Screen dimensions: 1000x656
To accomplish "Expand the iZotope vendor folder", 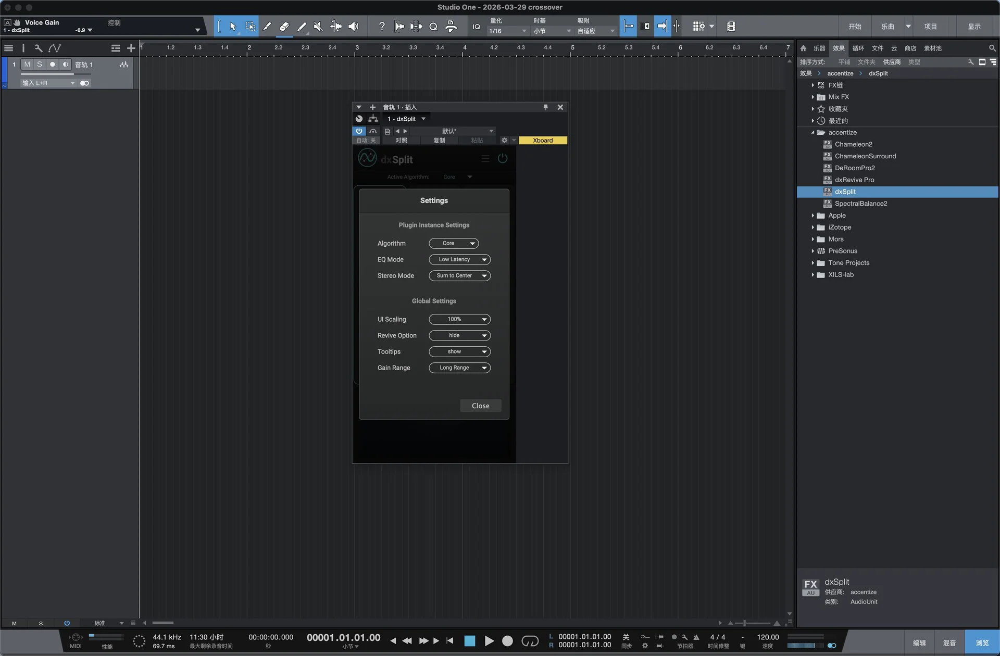I will 813,227.
